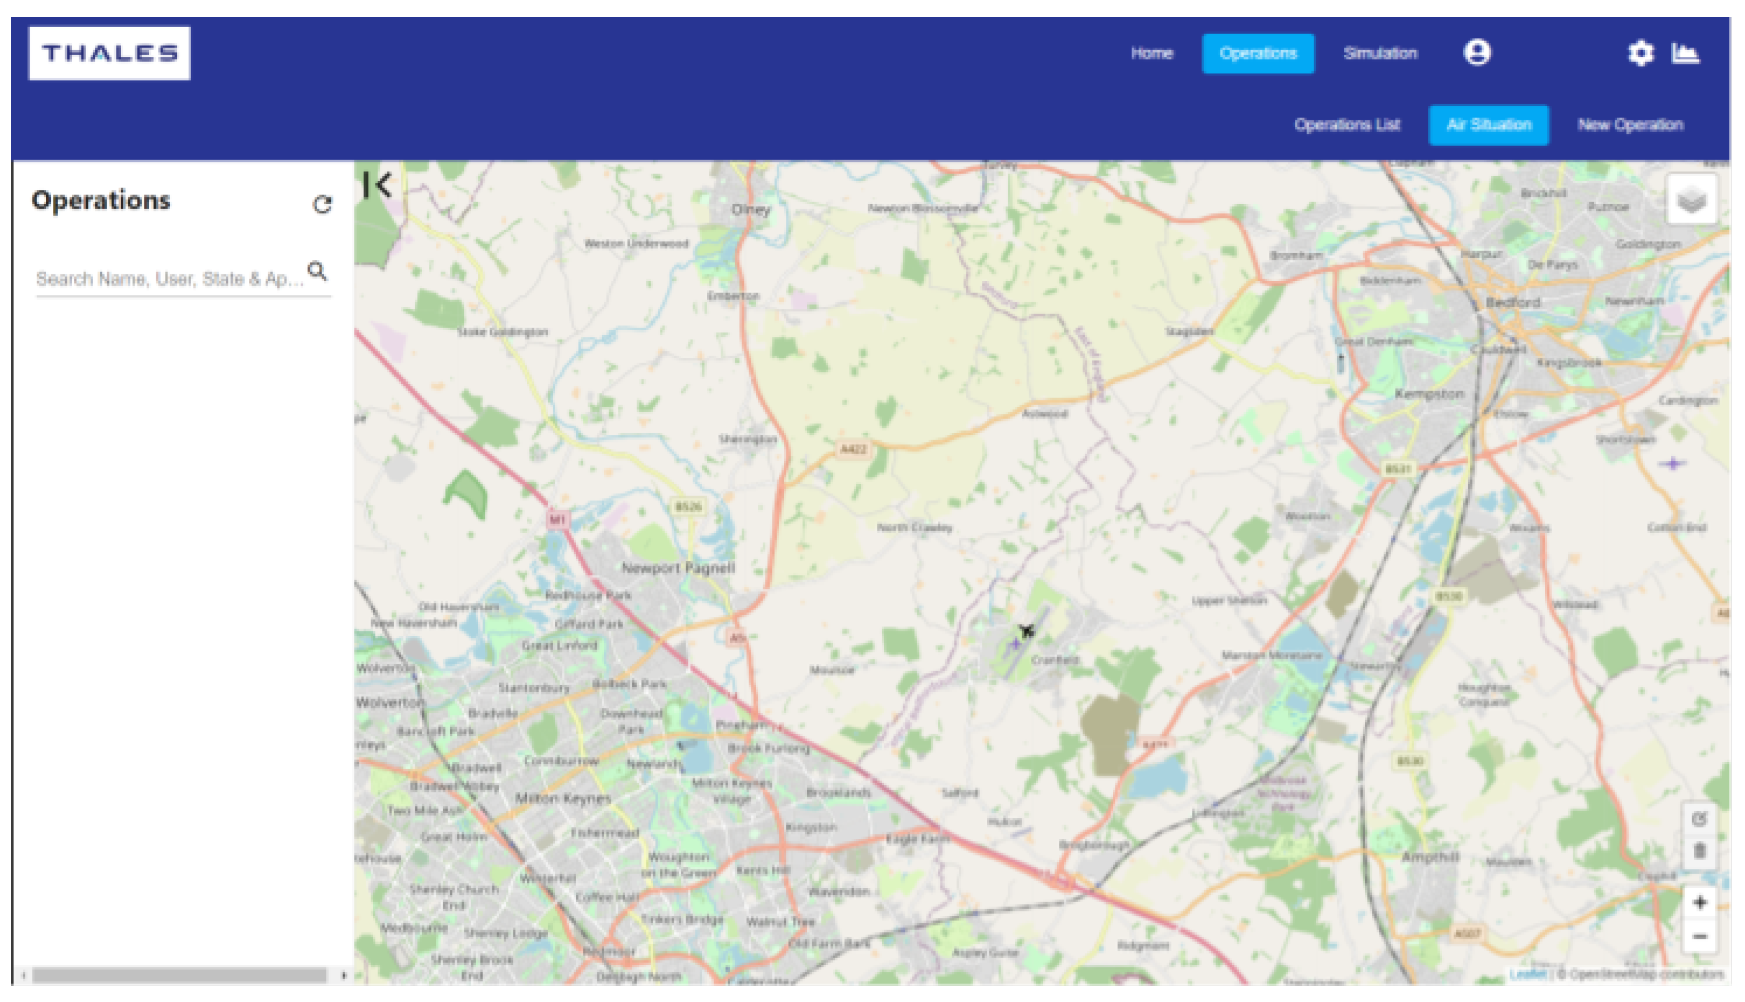Focus the Search Name, User, State field
This screenshot has height=1002, width=1745.
[x=169, y=279]
